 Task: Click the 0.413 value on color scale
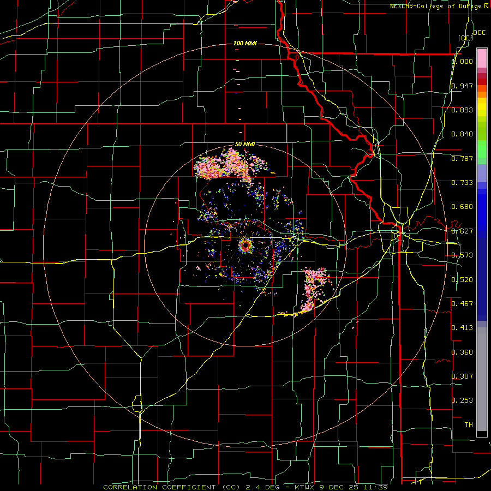pyautogui.click(x=462, y=328)
